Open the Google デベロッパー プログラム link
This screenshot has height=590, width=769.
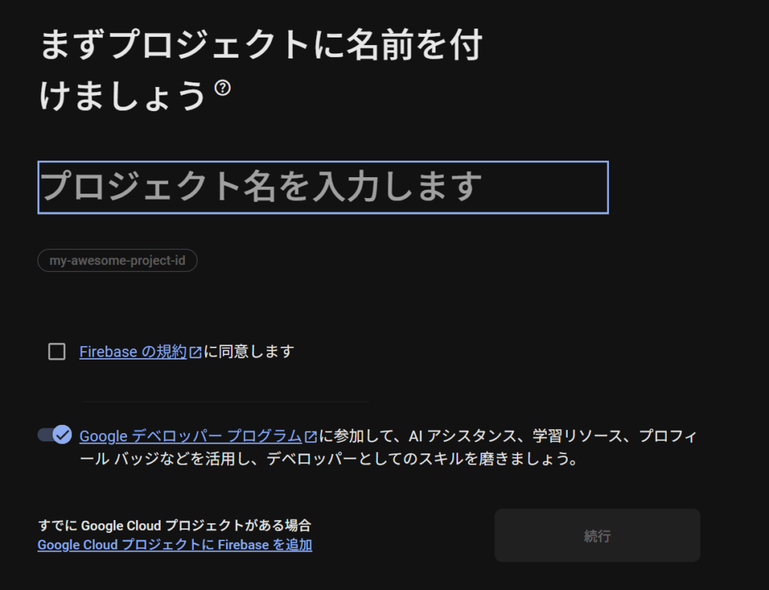[x=191, y=436]
